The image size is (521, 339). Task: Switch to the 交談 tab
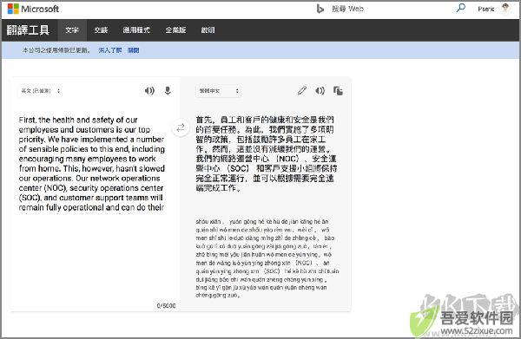point(101,30)
